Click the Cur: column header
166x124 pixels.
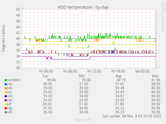click(x=46, y=76)
